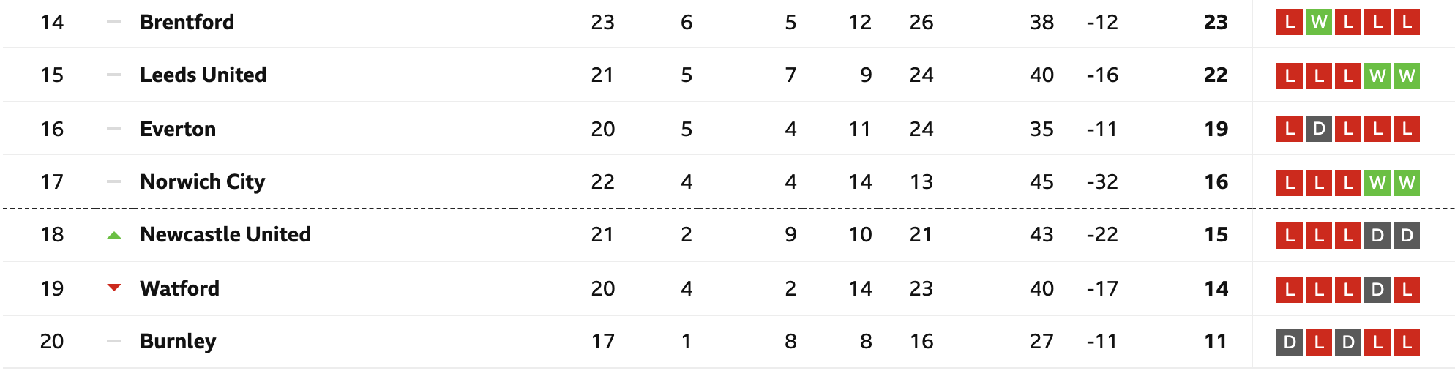Click Leeds United's last green W badge
Viewport: 1455px width, 382px height.
[x=1407, y=75]
